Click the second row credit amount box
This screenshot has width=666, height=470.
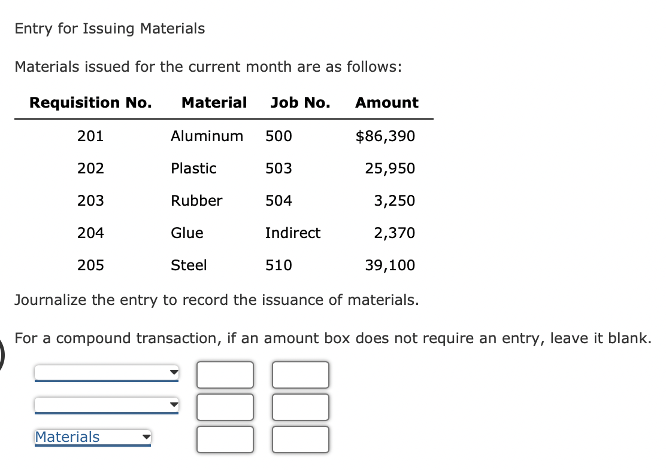[x=300, y=407]
